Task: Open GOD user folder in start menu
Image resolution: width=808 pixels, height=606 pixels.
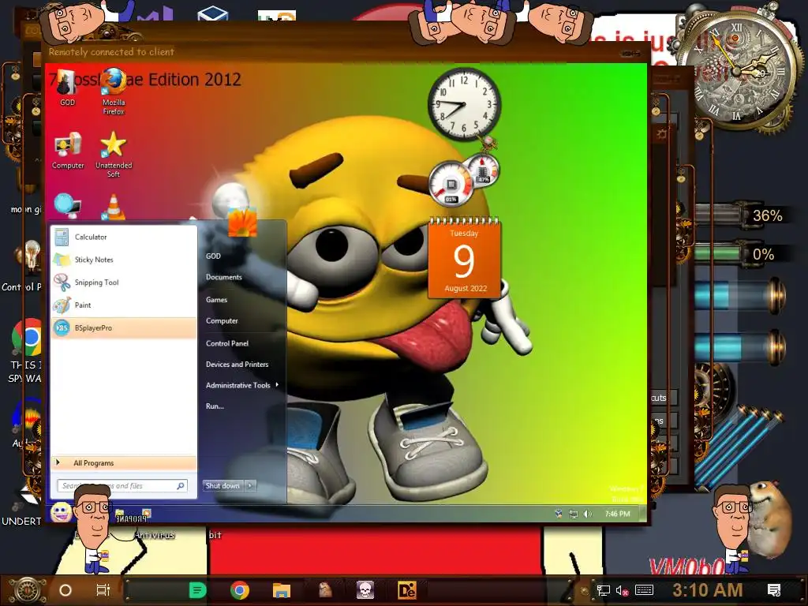Action: click(x=213, y=256)
